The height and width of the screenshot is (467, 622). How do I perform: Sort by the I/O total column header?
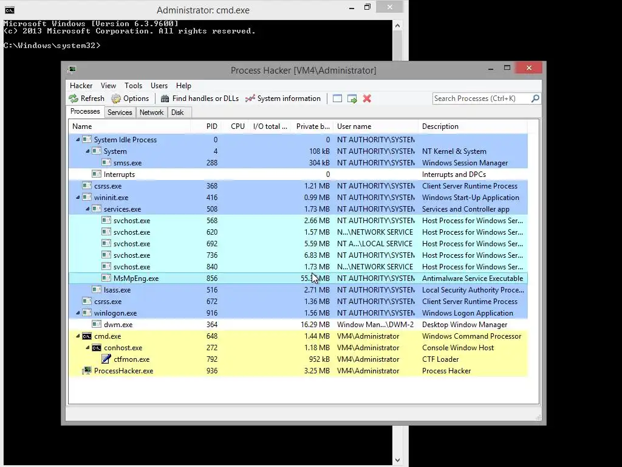270,126
